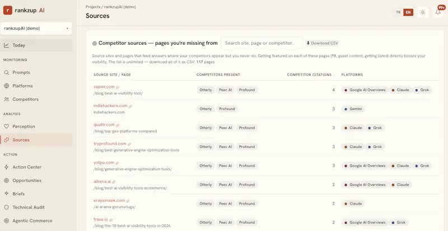This screenshot has height=231, width=448.
Task: Open the alhena.ai source link
Action: (102, 181)
